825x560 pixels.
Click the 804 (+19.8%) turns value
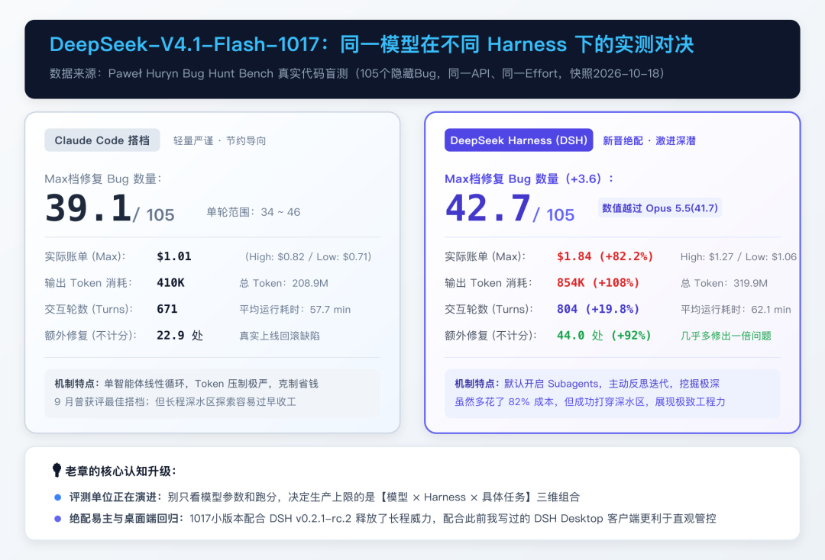click(598, 309)
